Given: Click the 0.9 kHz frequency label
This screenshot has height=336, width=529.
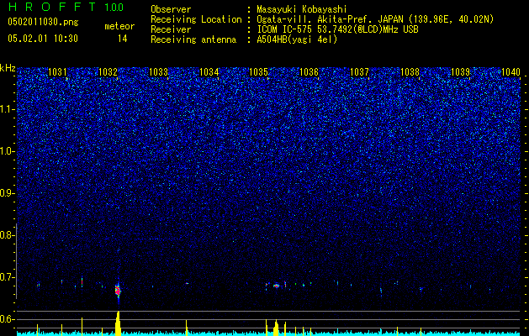Looking at the screenshot, I should pyautogui.click(x=7, y=193).
